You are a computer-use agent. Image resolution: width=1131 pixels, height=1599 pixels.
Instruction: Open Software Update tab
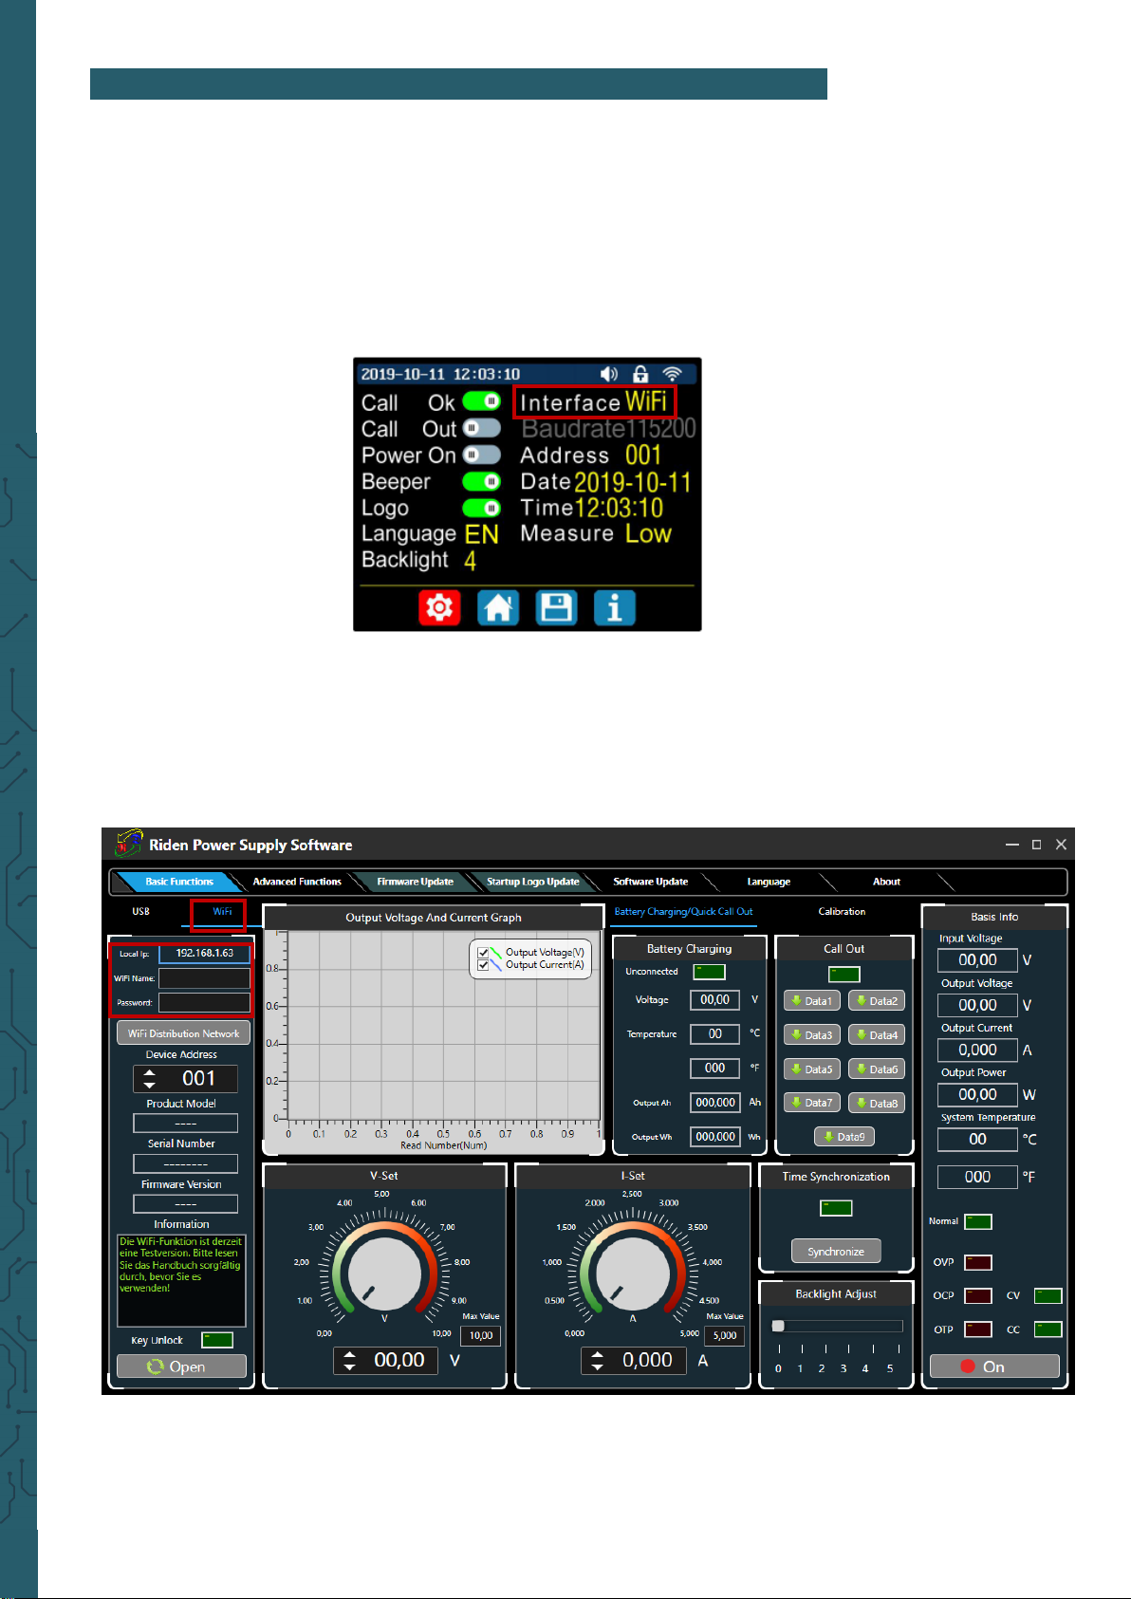point(650,882)
